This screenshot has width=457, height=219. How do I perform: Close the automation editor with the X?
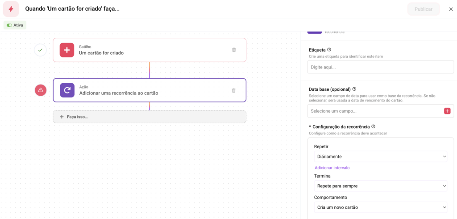[450, 9]
